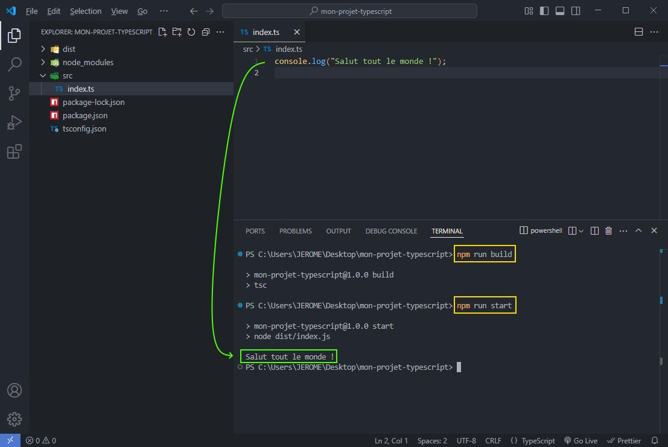
Task: Split the terminal
Action: pyautogui.click(x=595, y=230)
